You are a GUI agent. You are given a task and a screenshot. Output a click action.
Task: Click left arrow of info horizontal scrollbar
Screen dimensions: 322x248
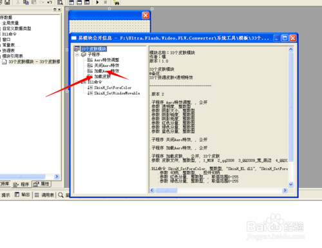pos(152,190)
